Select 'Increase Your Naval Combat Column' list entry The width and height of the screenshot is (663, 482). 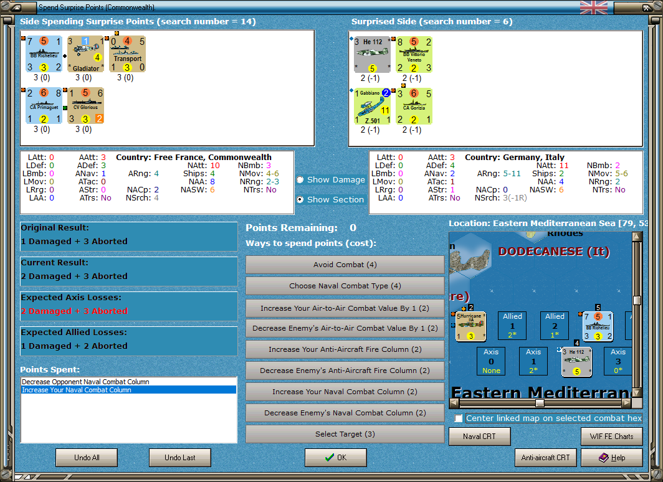click(128, 390)
